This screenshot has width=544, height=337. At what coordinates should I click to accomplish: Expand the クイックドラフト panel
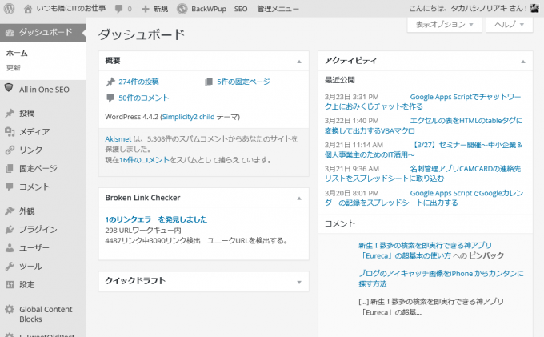(x=299, y=282)
